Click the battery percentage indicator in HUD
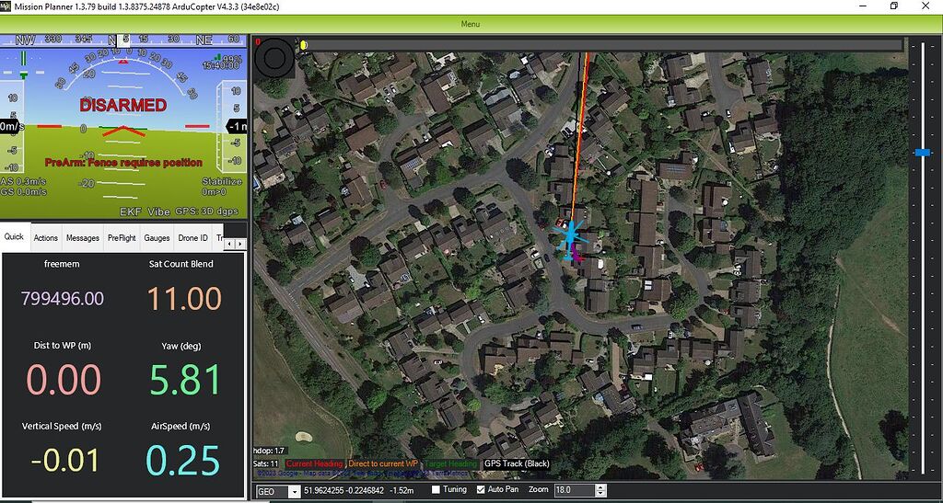This screenshot has height=503, width=943. 232,59
